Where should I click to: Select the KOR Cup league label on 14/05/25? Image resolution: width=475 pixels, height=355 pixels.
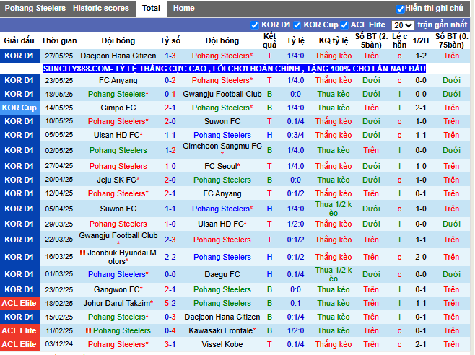pos(19,108)
